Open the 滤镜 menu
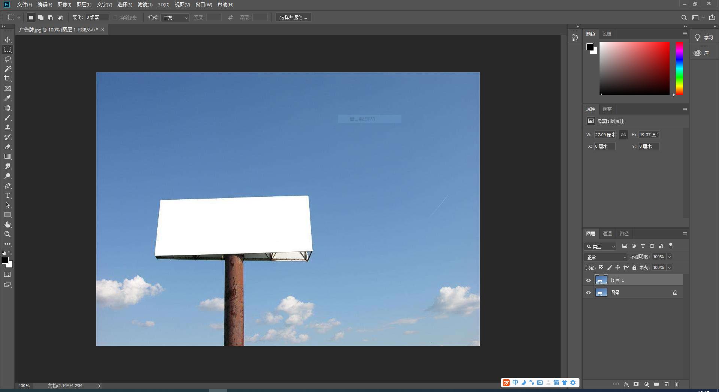 (145, 5)
